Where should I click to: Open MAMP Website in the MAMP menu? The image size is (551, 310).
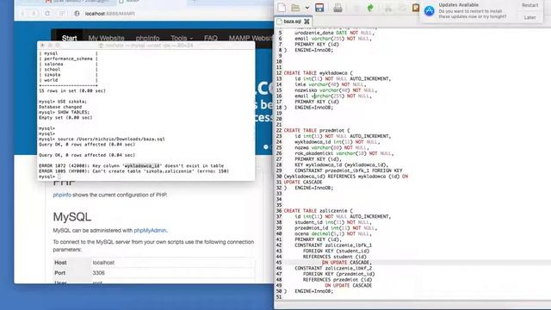click(x=251, y=38)
